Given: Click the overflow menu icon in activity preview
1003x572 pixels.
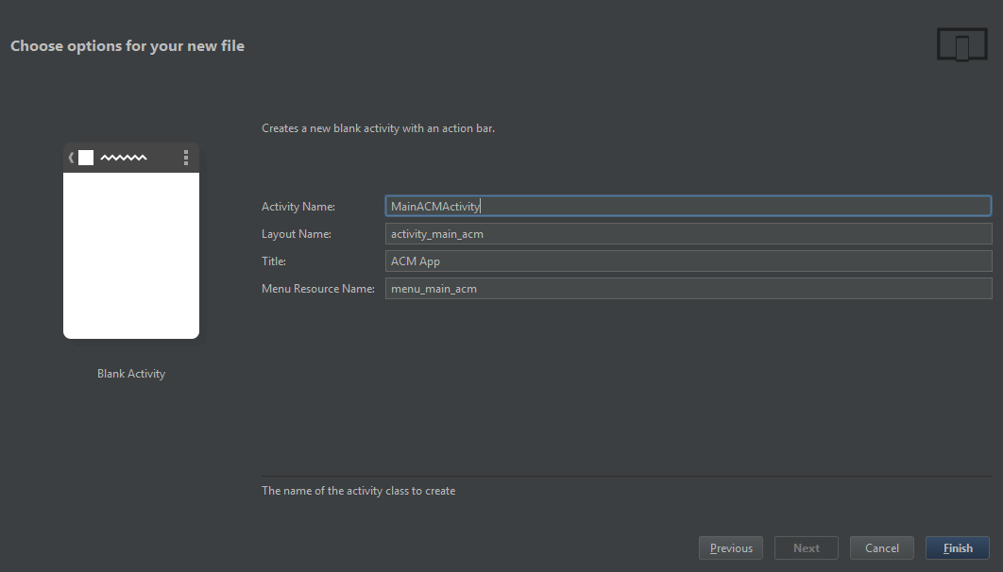Looking at the screenshot, I should [x=186, y=157].
